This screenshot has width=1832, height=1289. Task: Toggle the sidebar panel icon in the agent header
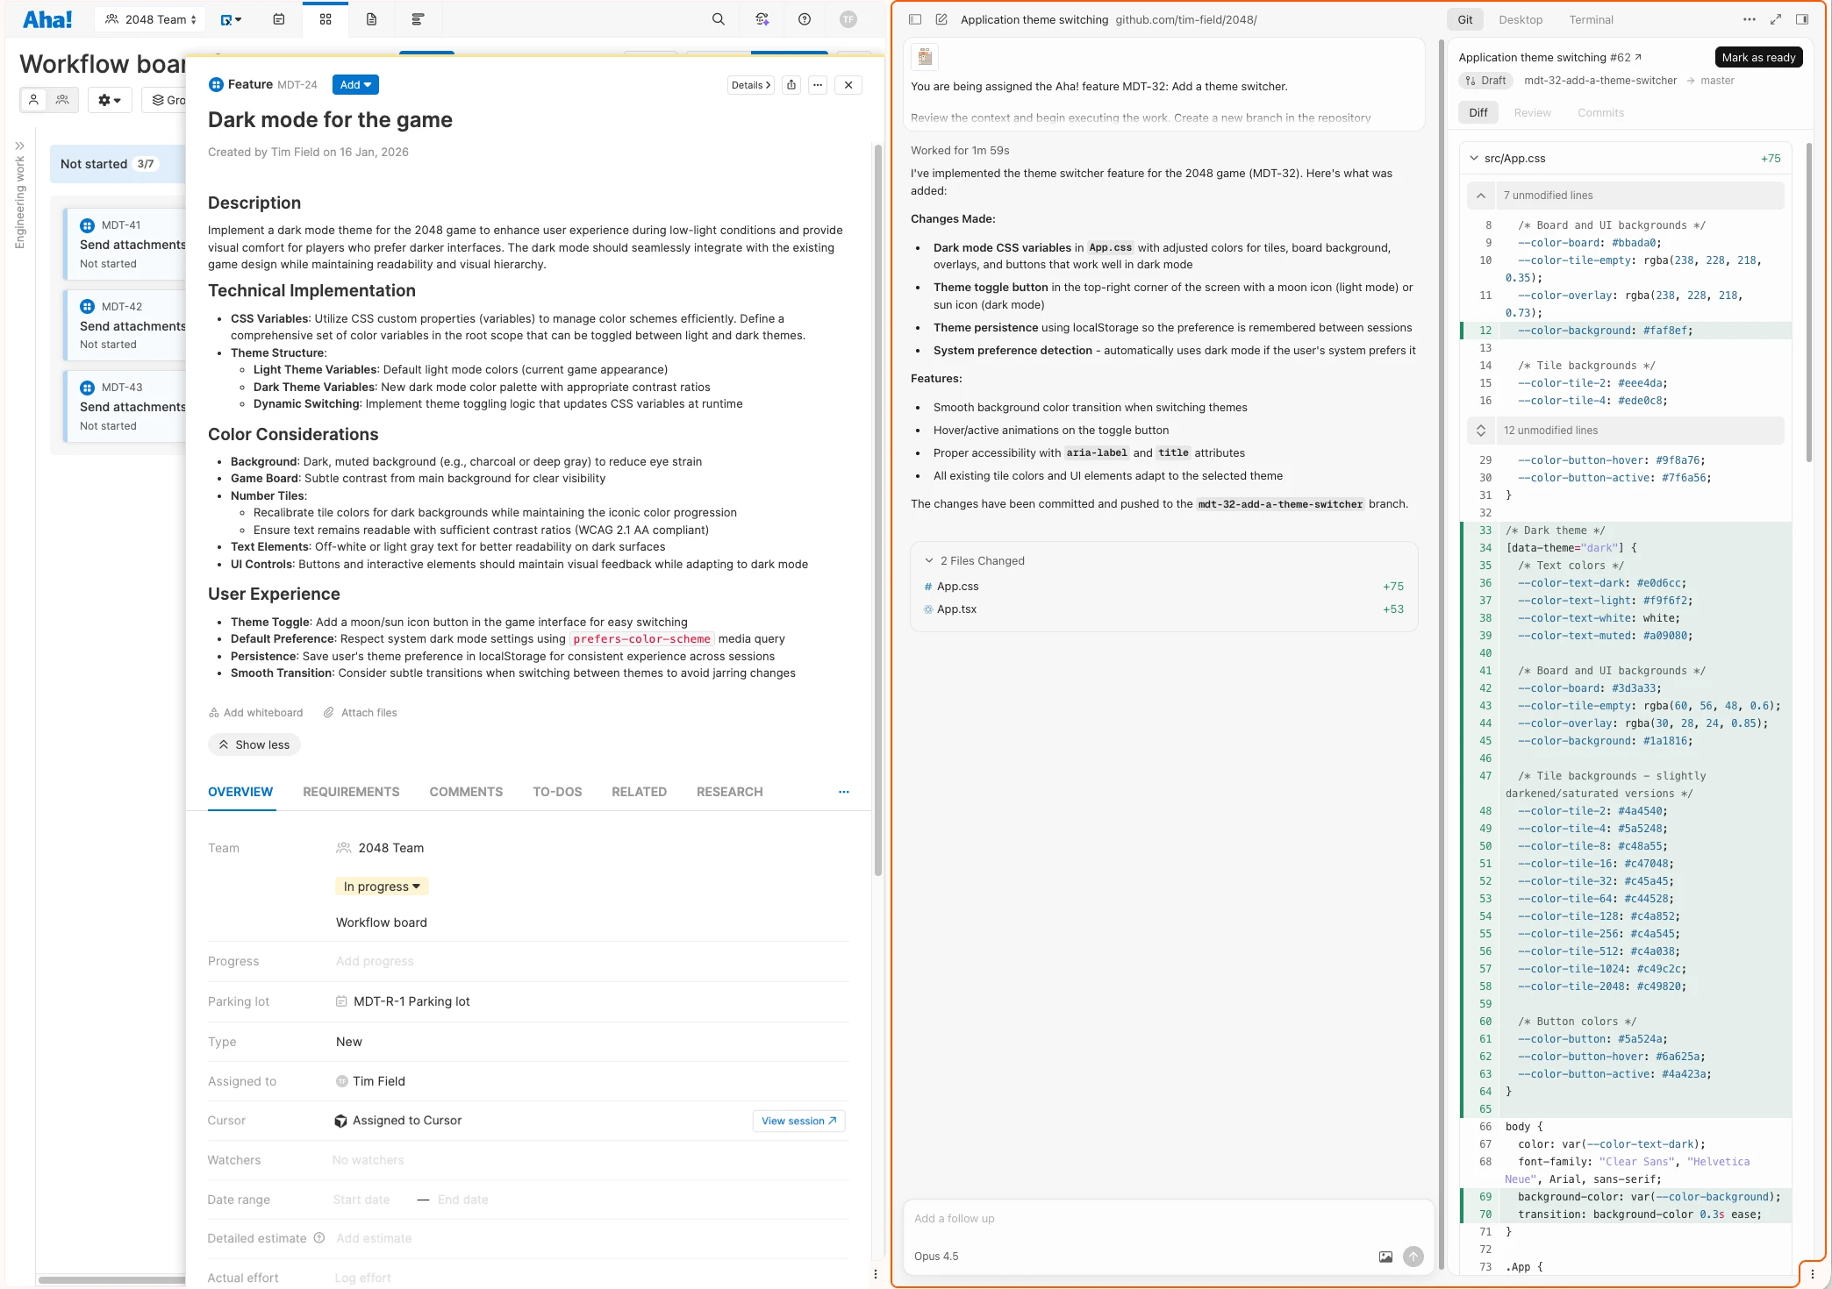coord(914,18)
